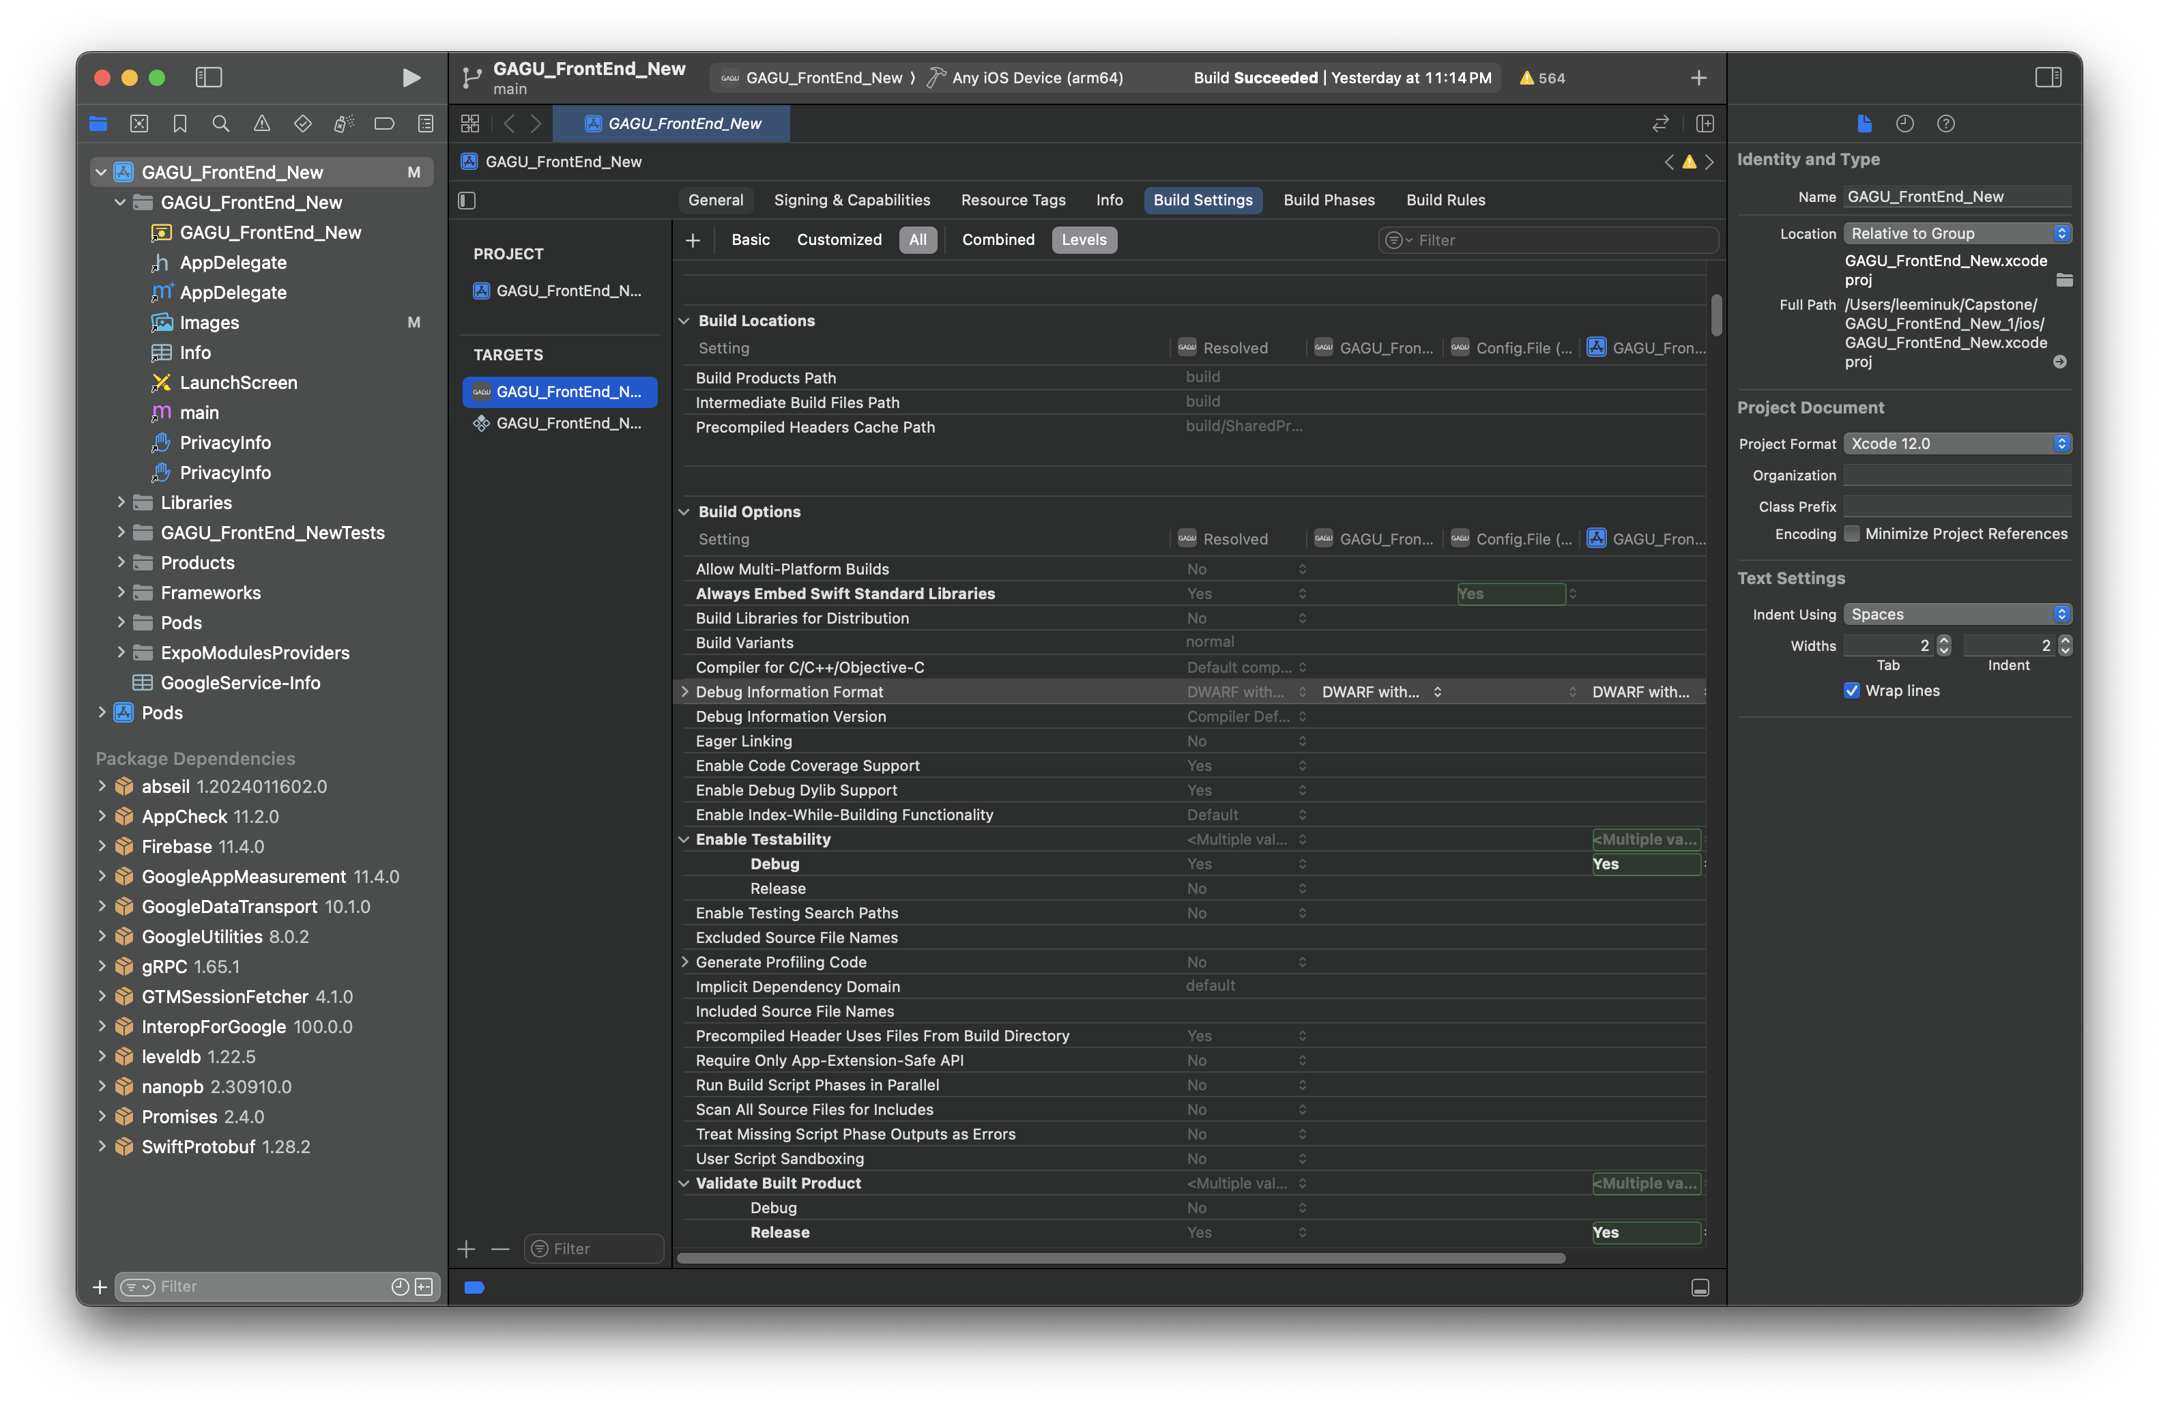Click the Basic settings button
This screenshot has height=1407, width=2159.
(750, 240)
